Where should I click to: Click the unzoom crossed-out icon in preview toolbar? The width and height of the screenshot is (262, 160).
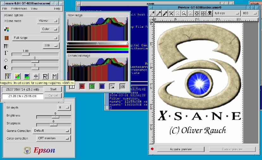click(171, 14)
